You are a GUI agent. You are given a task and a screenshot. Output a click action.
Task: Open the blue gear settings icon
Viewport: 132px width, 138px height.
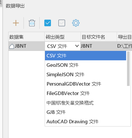click(76, 23)
